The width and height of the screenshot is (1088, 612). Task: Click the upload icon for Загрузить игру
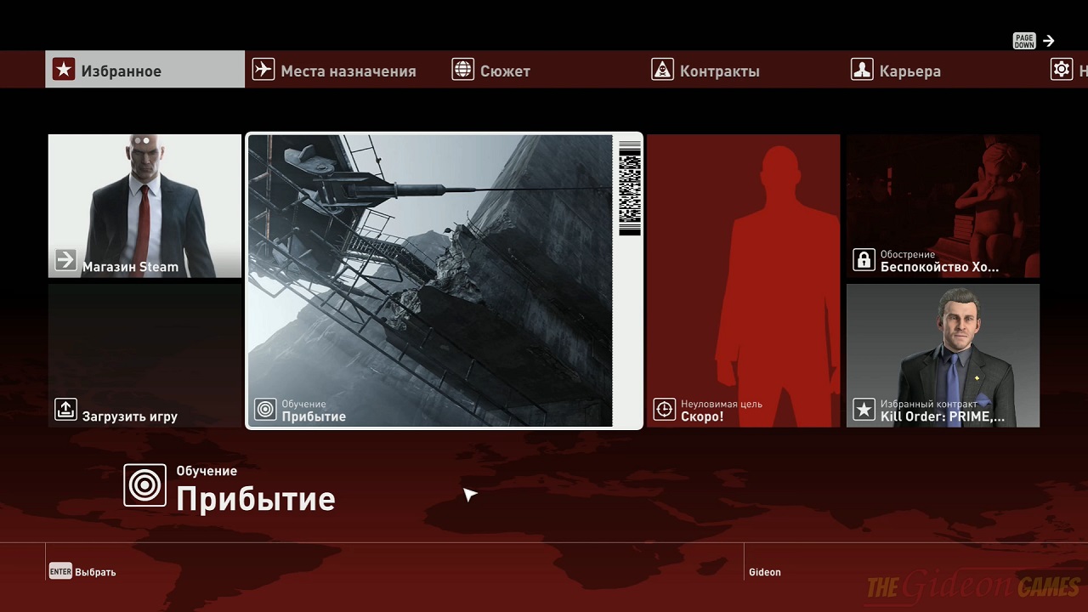65,410
